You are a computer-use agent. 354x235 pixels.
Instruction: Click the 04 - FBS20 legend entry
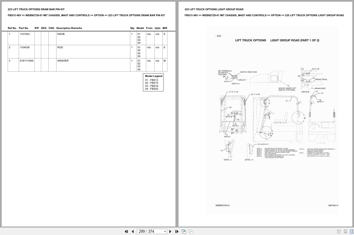152,89
